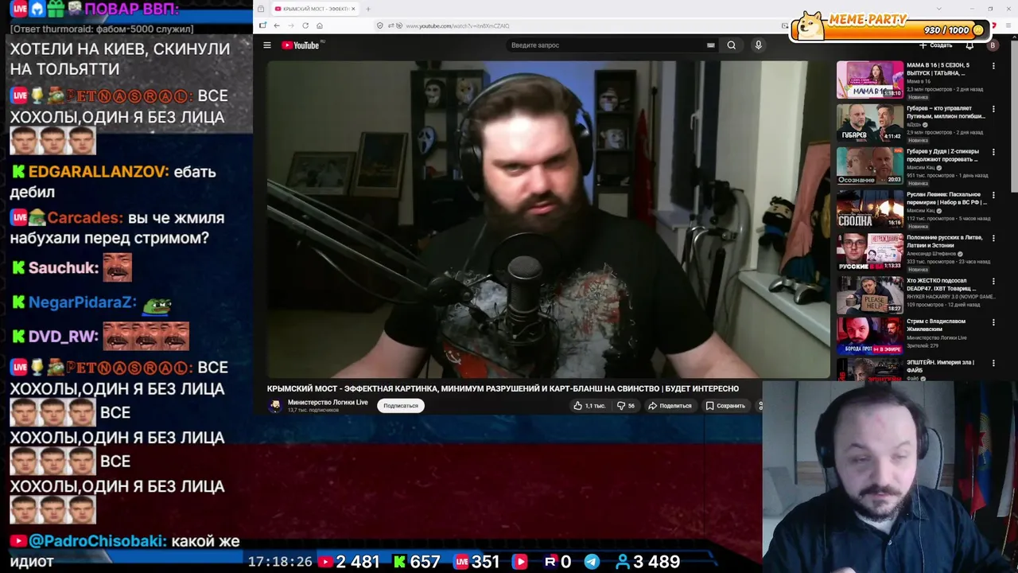The height and width of the screenshot is (573, 1018).
Task: Click chat username Sauchuk
Action: pos(64,268)
